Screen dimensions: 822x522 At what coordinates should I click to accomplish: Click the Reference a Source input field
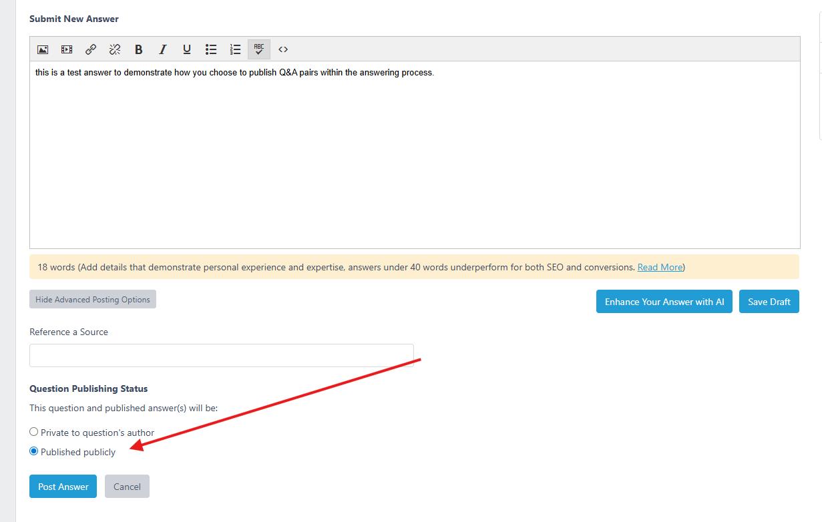222,355
